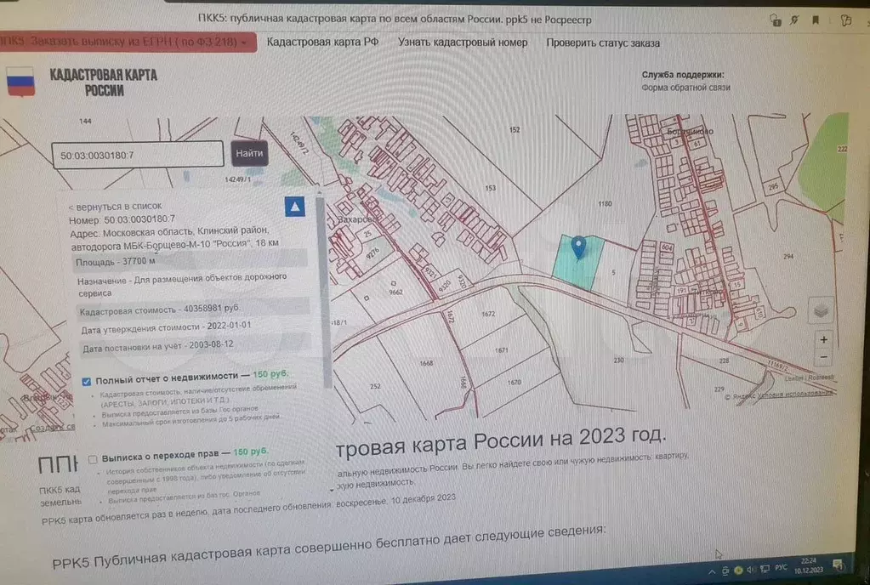Click map parcel labeled 9662
The width and height of the screenshot is (870, 585).
(395, 292)
